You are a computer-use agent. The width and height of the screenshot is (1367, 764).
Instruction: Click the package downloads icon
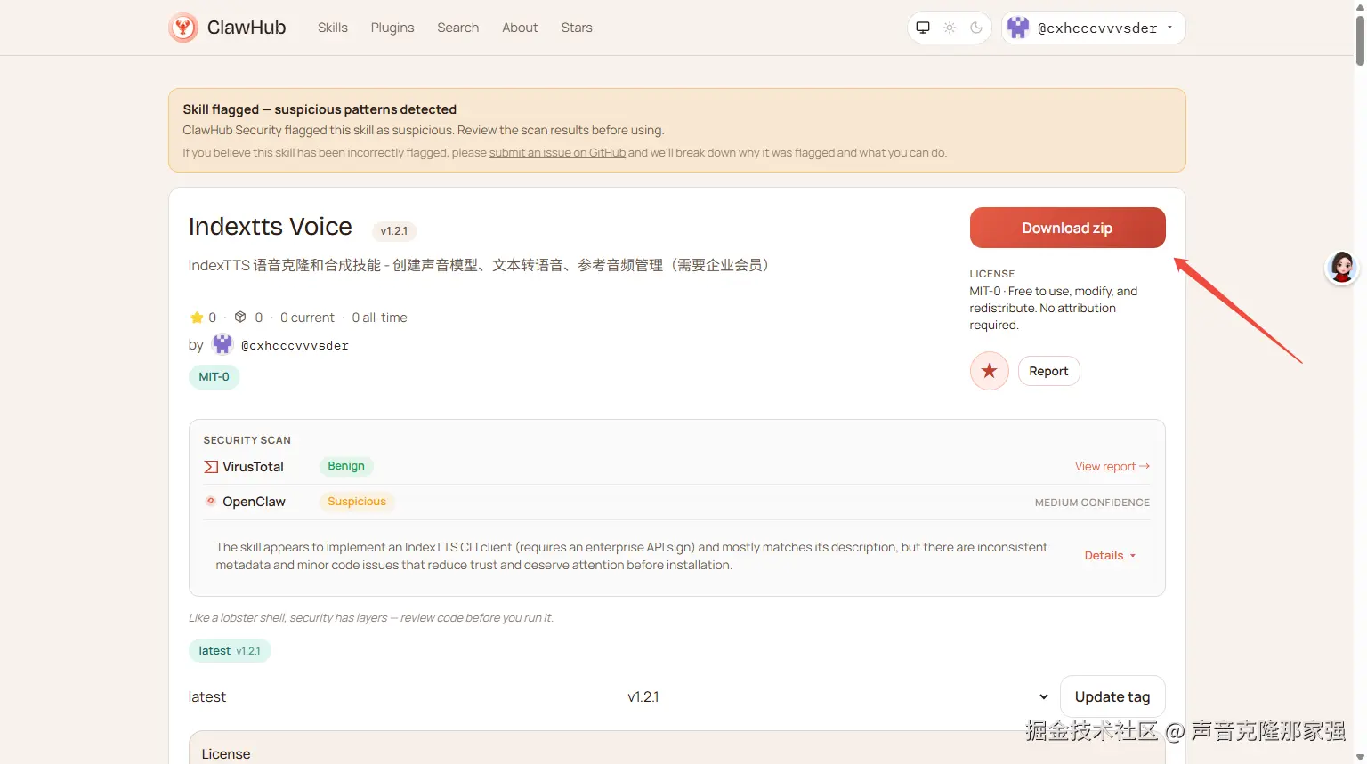(x=240, y=317)
